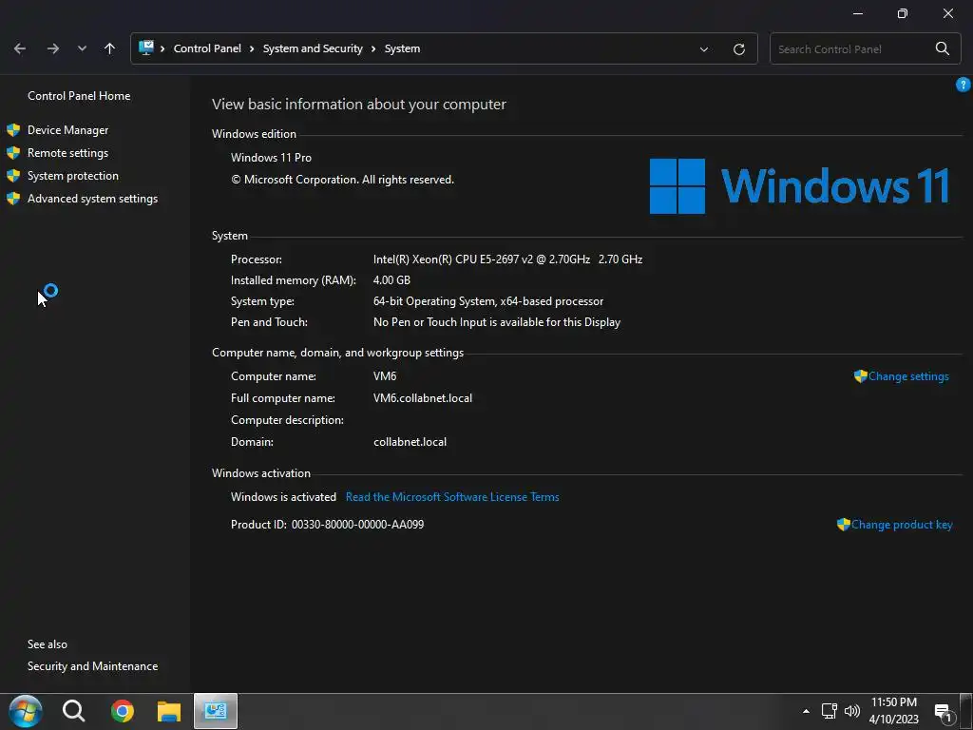Click the 64-bit Operating System text
This screenshot has height=730, width=973.
click(x=487, y=301)
